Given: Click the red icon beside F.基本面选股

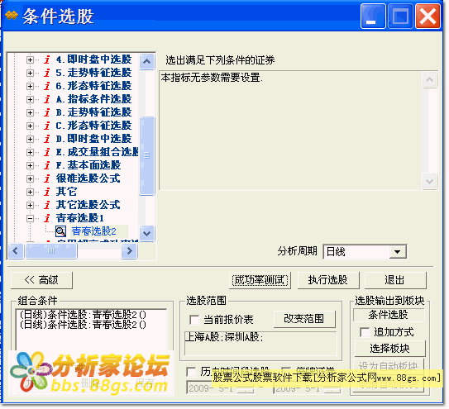Looking at the screenshot, I should pyautogui.click(x=47, y=165).
